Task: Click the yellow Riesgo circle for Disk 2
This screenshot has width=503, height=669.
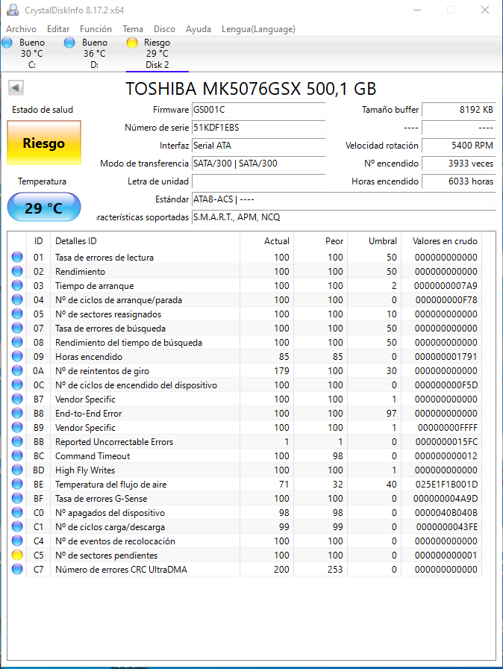Action: [x=132, y=43]
